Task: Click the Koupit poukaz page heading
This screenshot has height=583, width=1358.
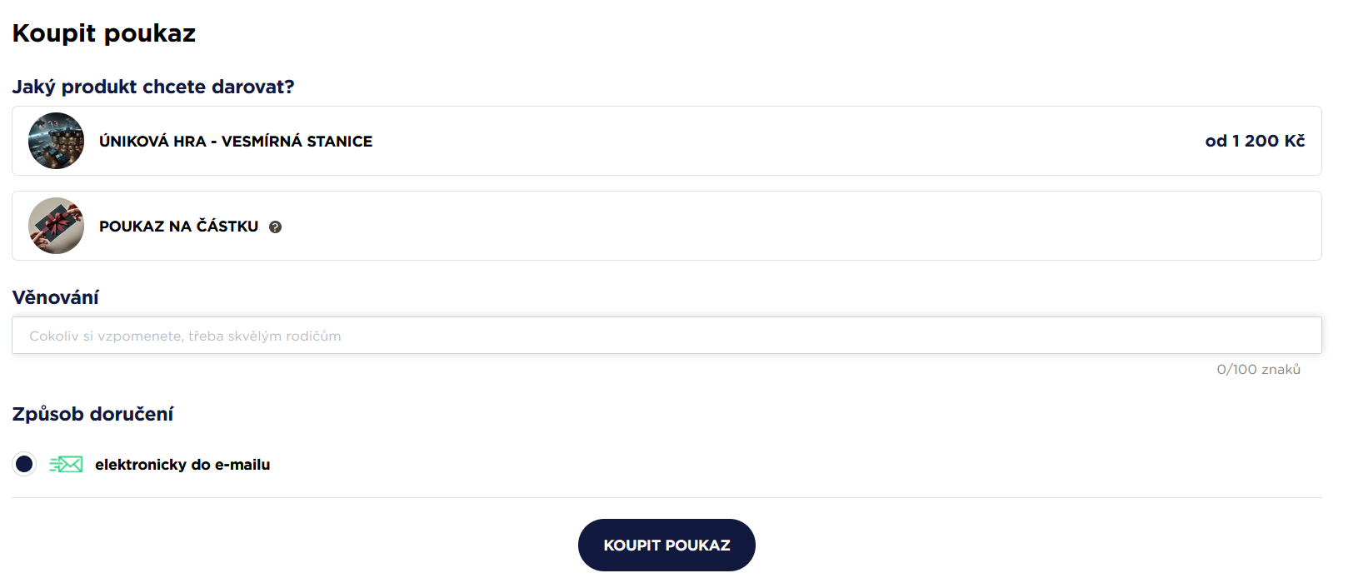Action: pyautogui.click(x=103, y=33)
